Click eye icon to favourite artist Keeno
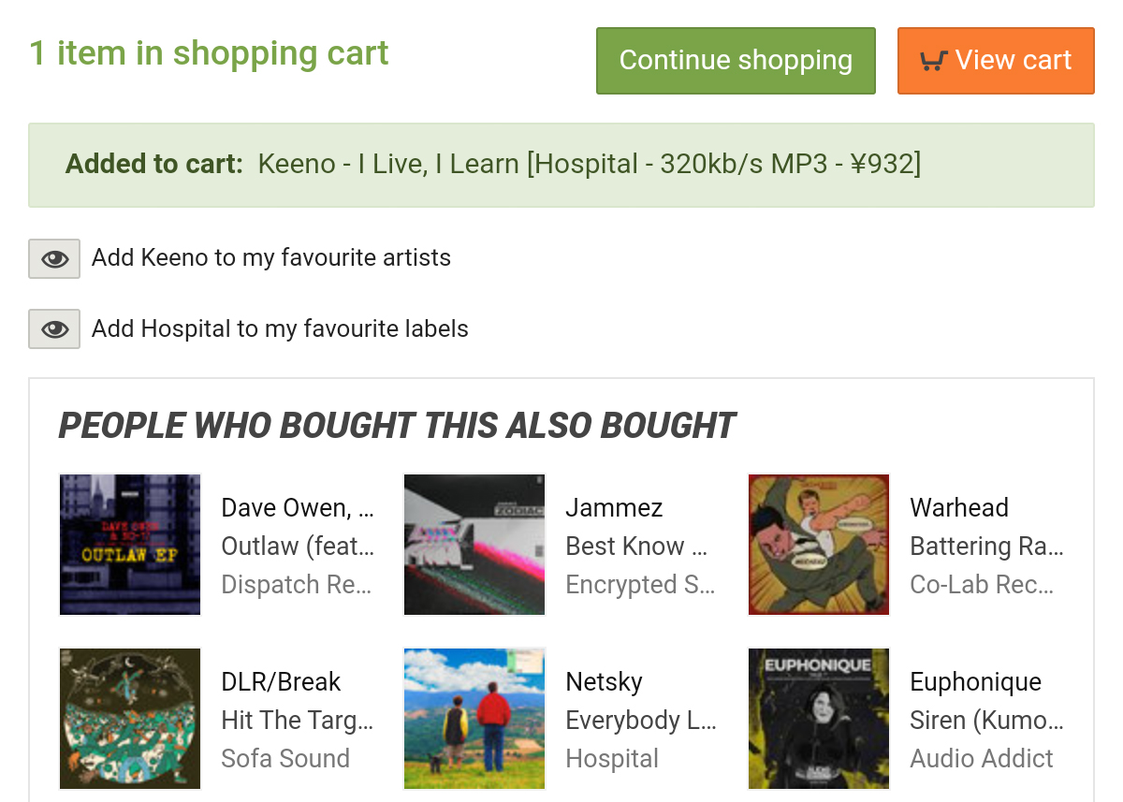The width and height of the screenshot is (1123, 802). 54,258
